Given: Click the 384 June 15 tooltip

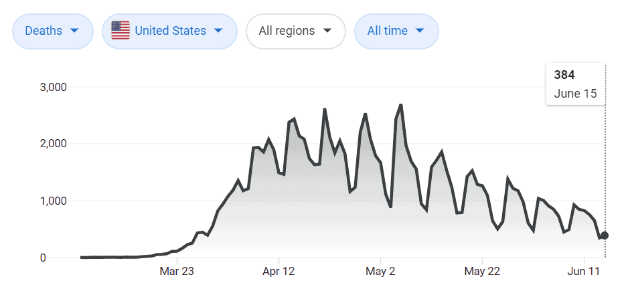Looking at the screenshot, I should [x=576, y=84].
